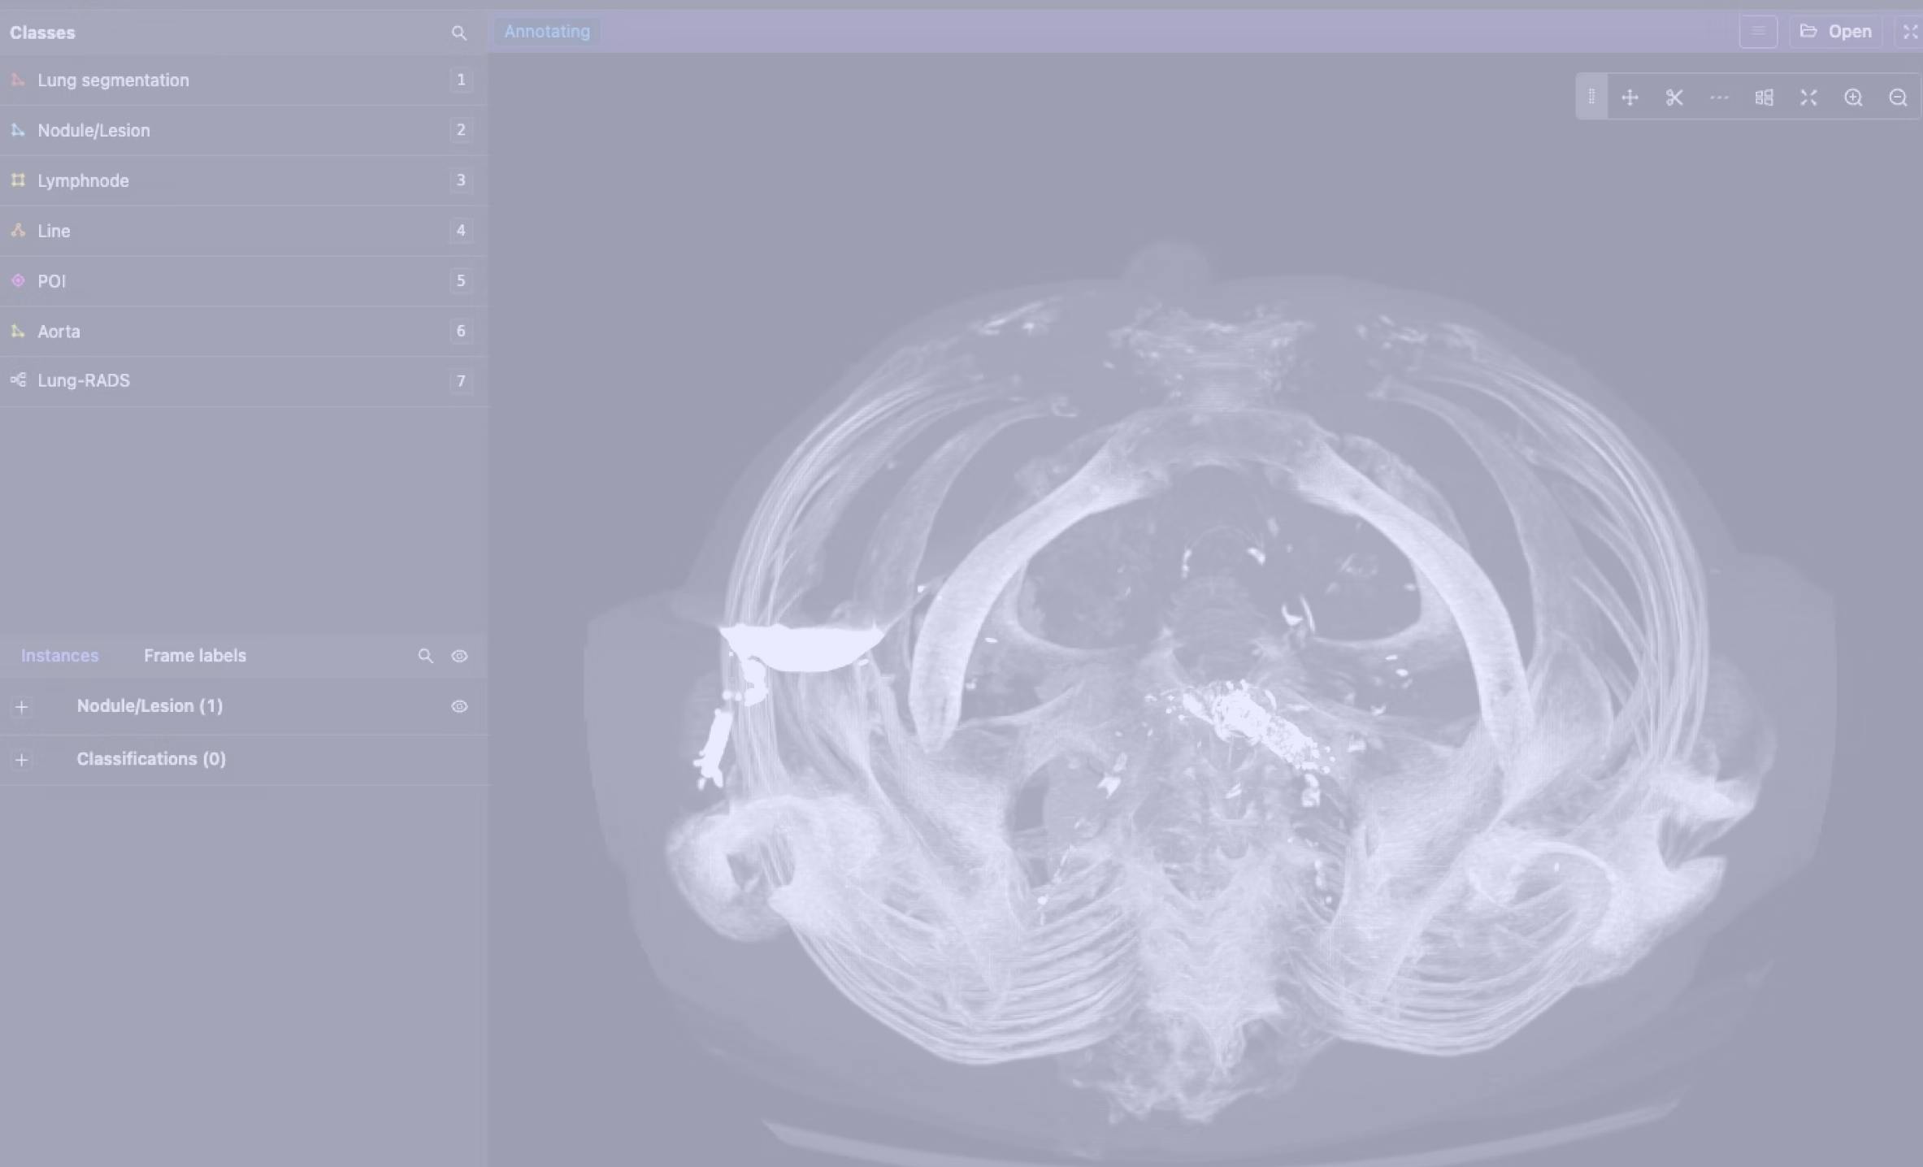Image resolution: width=1923 pixels, height=1167 pixels.
Task: Select the Lung segmentation class
Action: pyautogui.click(x=243, y=80)
